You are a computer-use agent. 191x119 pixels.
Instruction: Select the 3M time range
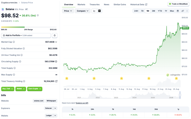pos(153,11)
